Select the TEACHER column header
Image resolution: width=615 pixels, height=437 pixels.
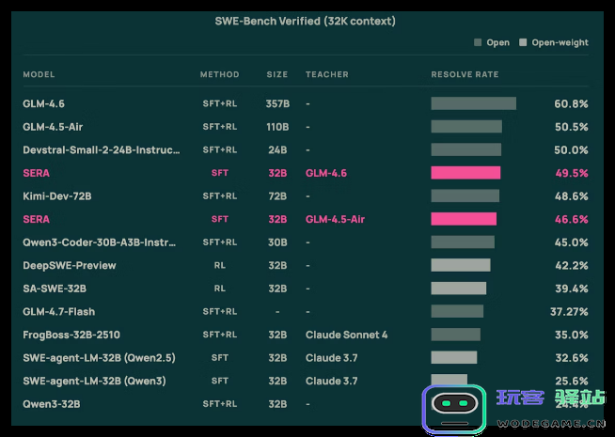[326, 74]
